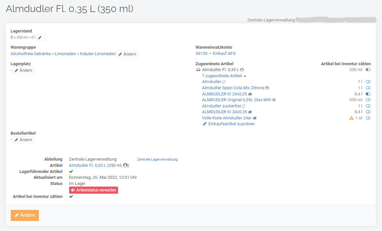Open the Alkoholfreie Getränke category link
The image size is (382, 231).
tap(31, 54)
